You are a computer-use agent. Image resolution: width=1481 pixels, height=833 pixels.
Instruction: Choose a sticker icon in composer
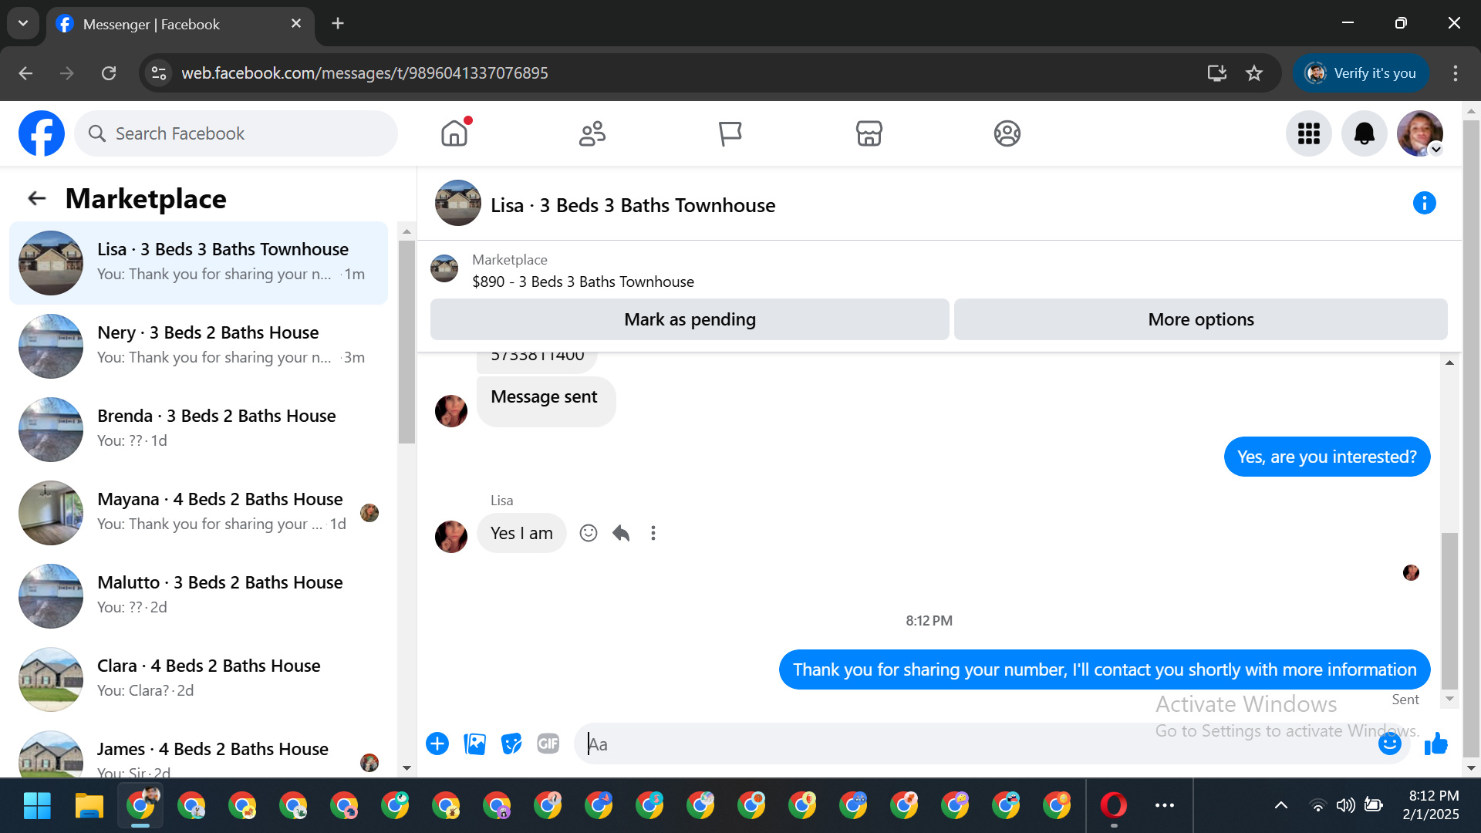pyautogui.click(x=511, y=744)
